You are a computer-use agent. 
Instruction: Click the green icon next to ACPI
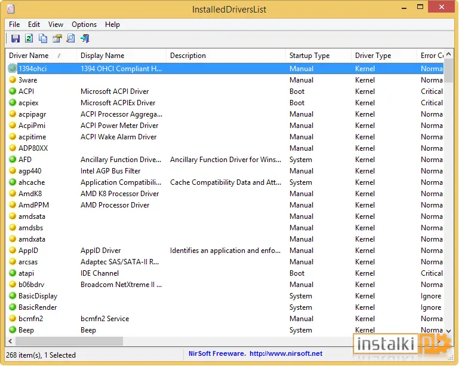(13, 91)
